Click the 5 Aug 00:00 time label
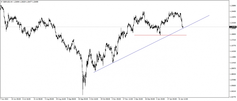The width and height of the screenshot is (237, 101). pyautogui.click(x=49, y=99)
